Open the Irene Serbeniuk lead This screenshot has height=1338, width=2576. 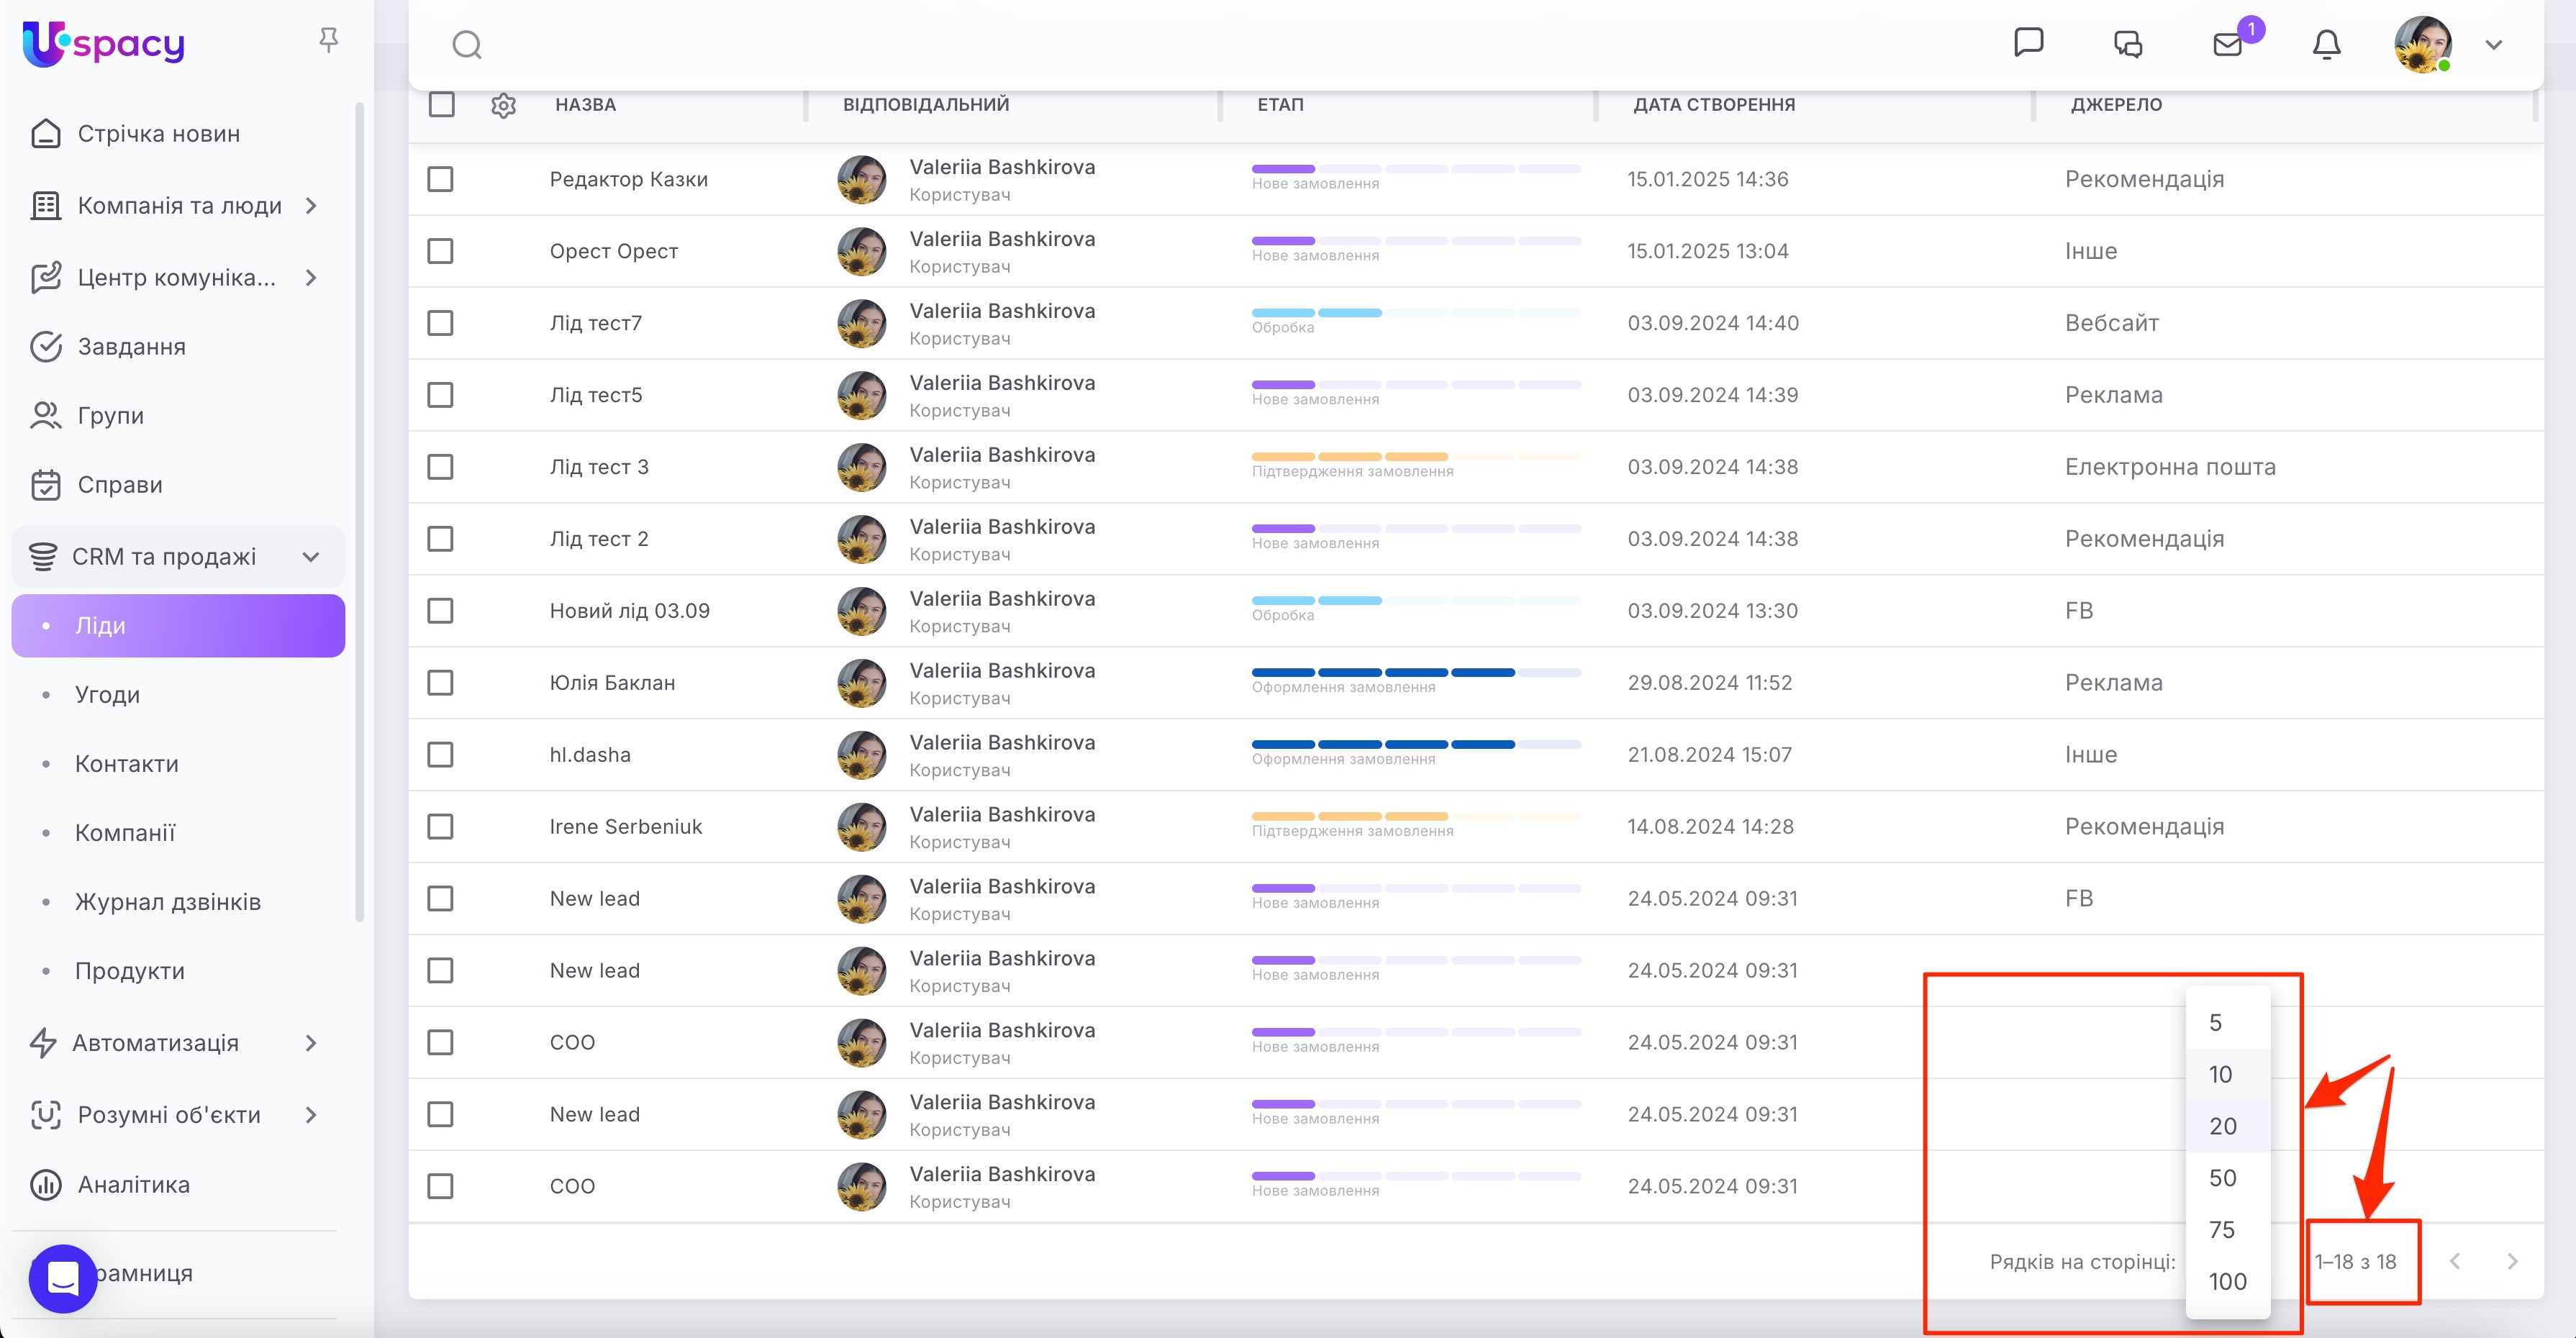626,827
